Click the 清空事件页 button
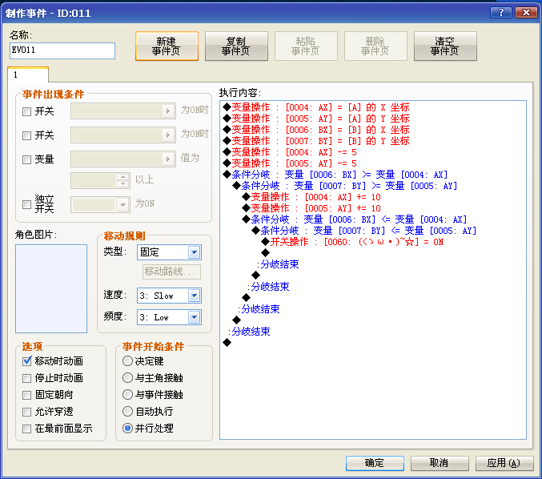 click(x=445, y=46)
